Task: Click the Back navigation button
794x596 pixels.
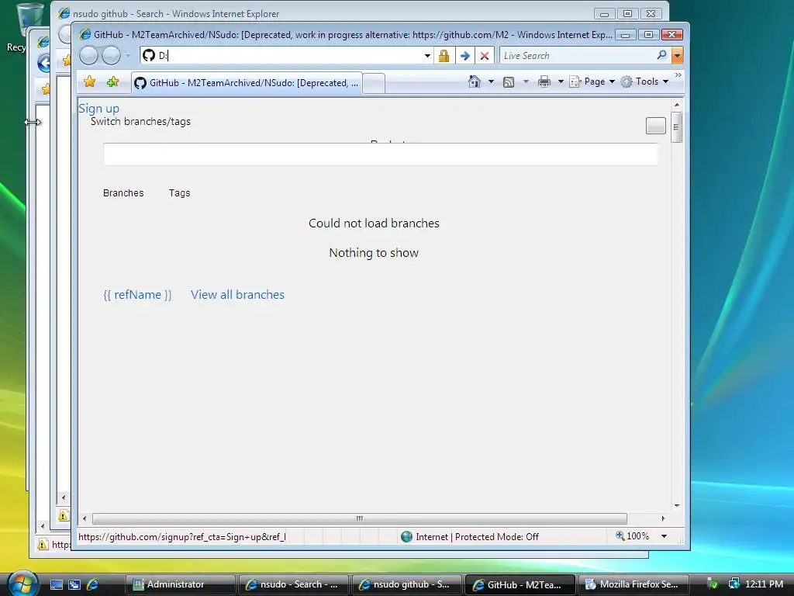Action: click(88, 55)
